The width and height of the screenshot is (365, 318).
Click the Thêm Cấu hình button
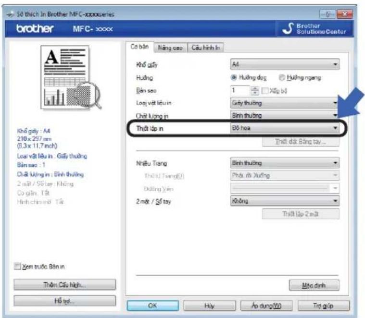65,285
